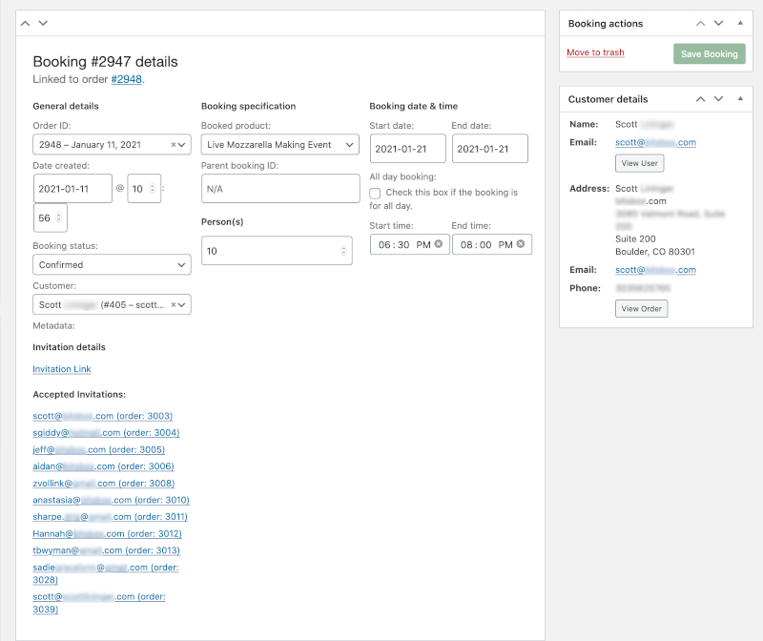Click the down arrow beside Booking actions title

pyautogui.click(x=720, y=23)
